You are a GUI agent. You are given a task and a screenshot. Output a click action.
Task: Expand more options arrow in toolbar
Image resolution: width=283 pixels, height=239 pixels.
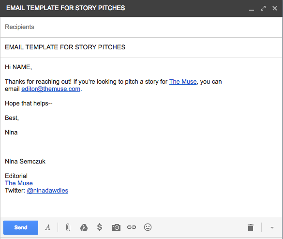click(x=272, y=227)
